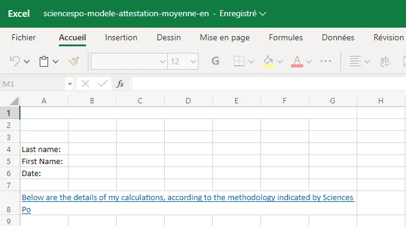Click the fx Insert Function icon

[x=120, y=84]
